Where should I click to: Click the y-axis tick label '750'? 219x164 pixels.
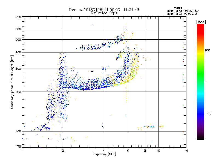18,17
